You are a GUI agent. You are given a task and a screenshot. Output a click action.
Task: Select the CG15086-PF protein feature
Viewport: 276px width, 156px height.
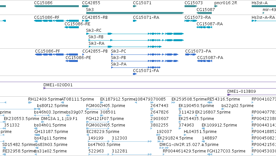(x=56, y=54)
